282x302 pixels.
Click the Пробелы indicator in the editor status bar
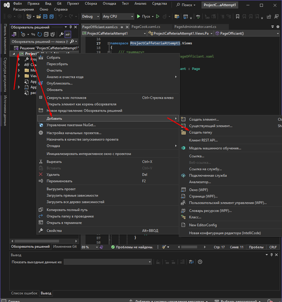coord(256,247)
